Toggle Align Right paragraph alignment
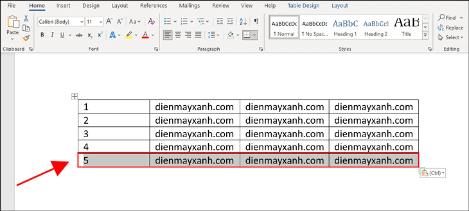This screenshot has height=211, width=469. (188, 35)
